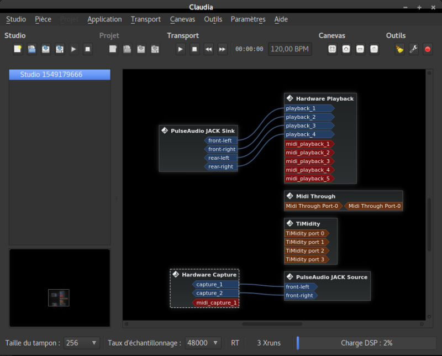Click the clear Xruns broom icon

399,49
